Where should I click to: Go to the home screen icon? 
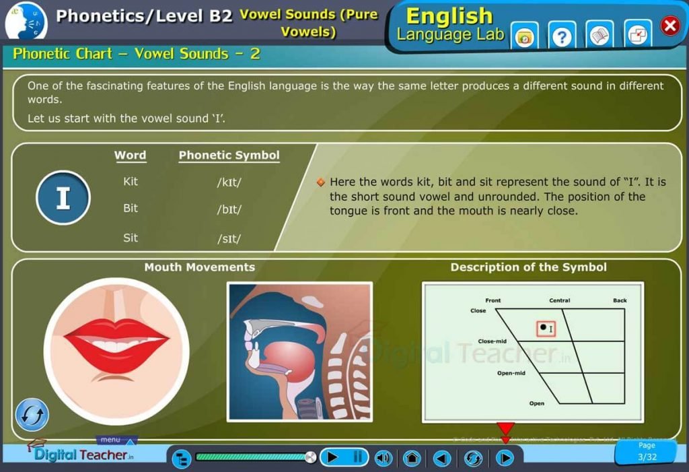412,458
